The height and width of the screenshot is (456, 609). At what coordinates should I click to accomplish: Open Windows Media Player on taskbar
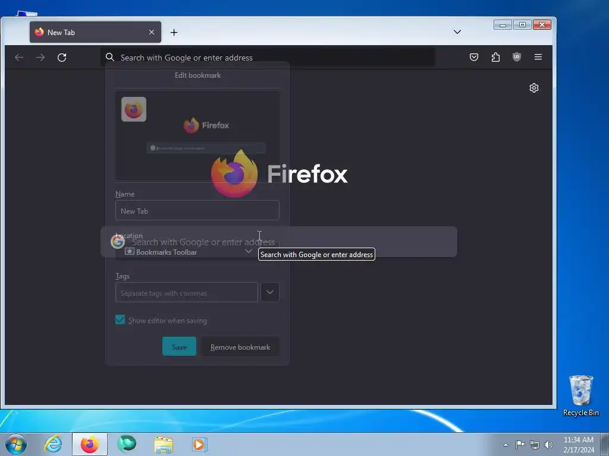(x=200, y=444)
